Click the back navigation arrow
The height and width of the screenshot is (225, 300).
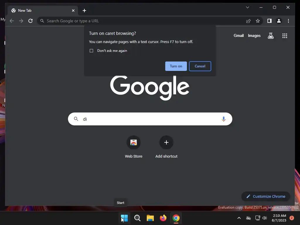pyautogui.click(x=12, y=21)
